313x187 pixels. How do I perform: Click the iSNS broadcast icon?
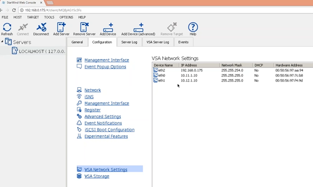point(79,96)
